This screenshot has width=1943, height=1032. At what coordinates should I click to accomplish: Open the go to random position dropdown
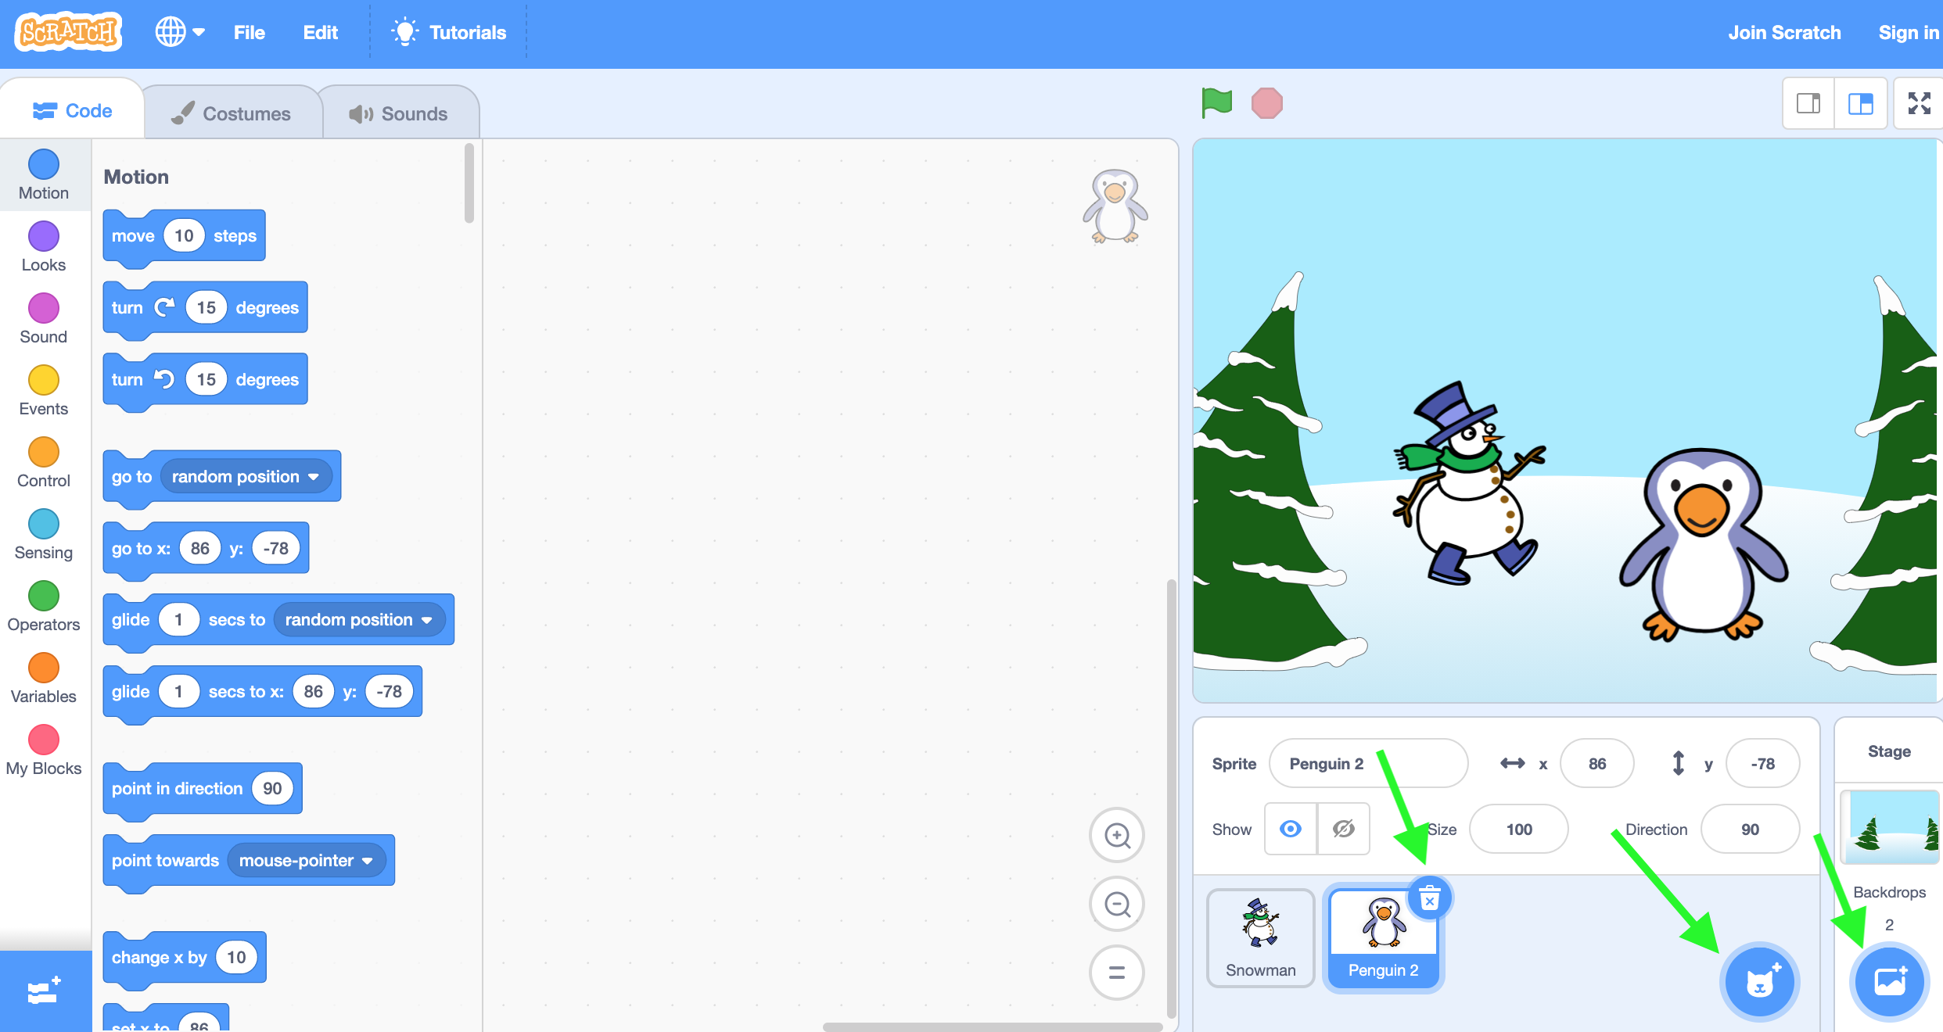[x=246, y=476]
